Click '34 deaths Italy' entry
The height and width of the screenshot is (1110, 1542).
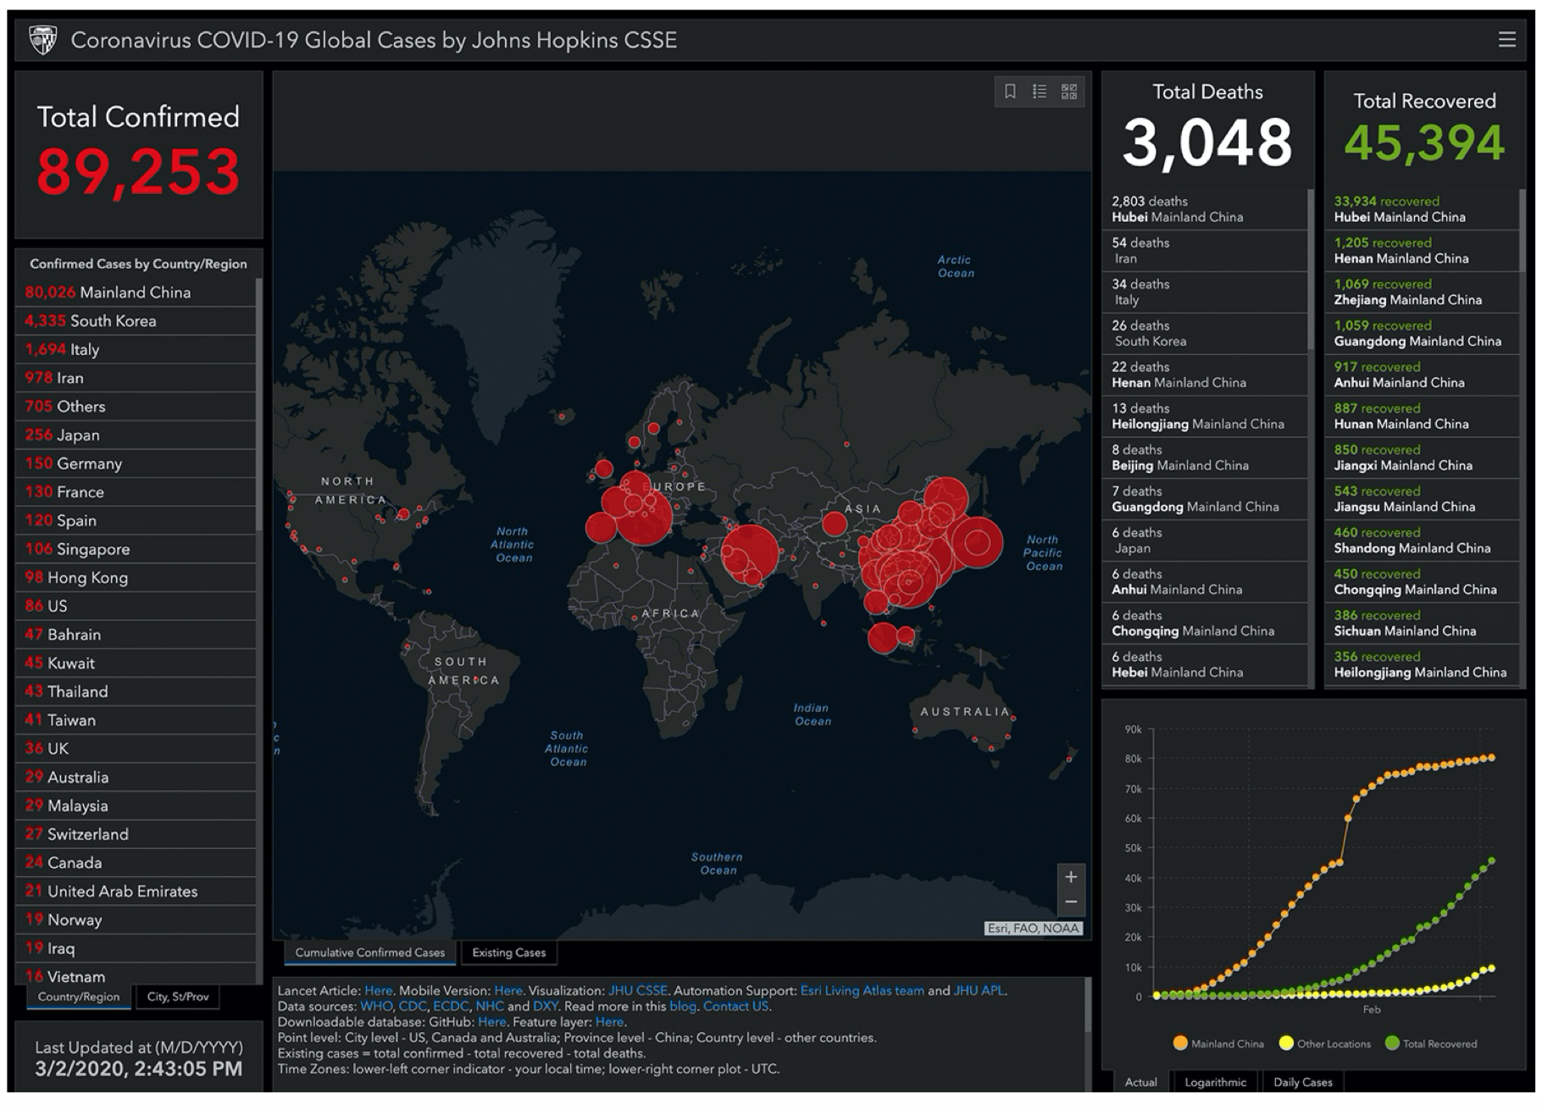click(x=1204, y=292)
